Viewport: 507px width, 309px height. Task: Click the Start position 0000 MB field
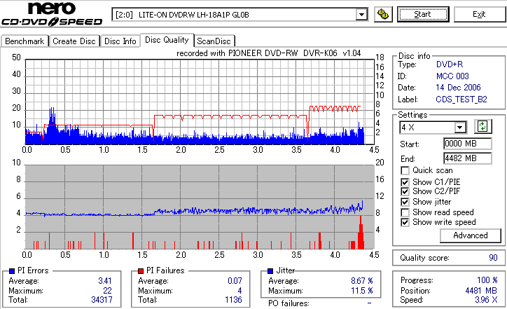[468, 144]
